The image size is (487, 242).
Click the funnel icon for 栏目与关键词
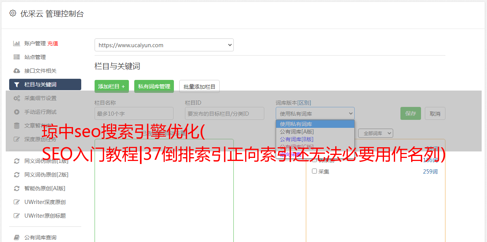(16, 84)
